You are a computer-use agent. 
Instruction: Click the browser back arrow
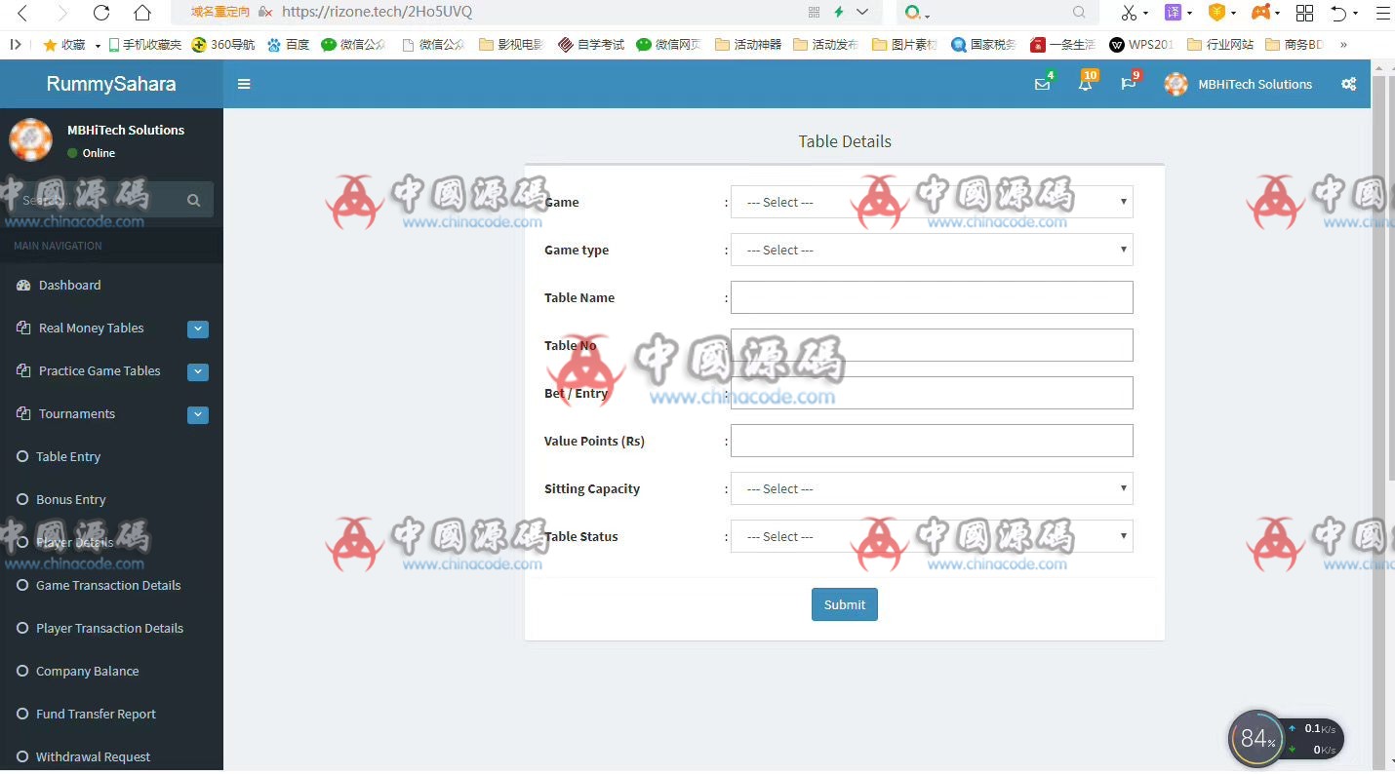pos(22,13)
